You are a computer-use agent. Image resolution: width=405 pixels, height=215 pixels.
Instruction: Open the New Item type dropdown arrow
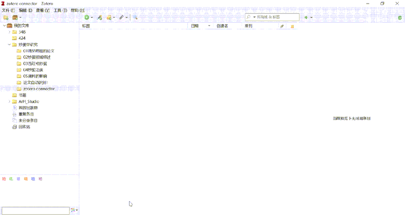coord(92,18)
